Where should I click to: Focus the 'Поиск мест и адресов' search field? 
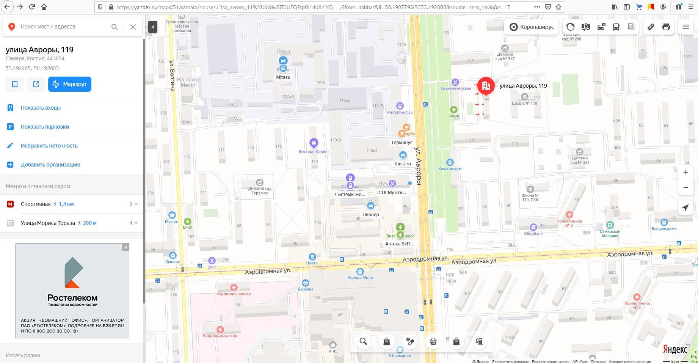[63, 27]
